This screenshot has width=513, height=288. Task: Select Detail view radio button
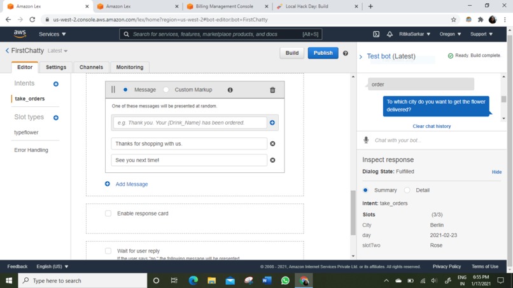(407, 190)
